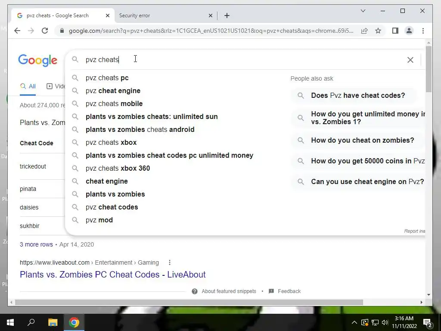Image resolution: width=441 pixels, height=331 pixels.
Task: Click the lock icon in address bar
Action: click(x=62, y=31)
